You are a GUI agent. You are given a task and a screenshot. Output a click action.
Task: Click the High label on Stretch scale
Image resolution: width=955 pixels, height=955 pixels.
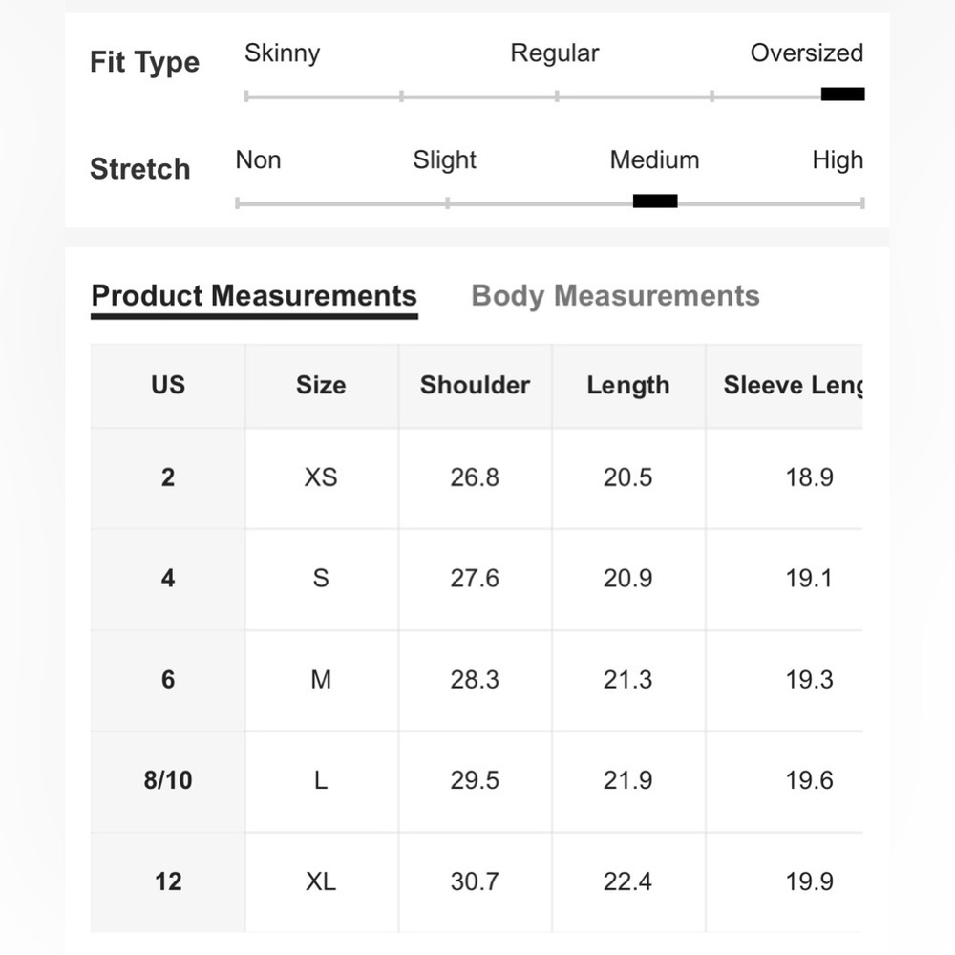point(837,160)
